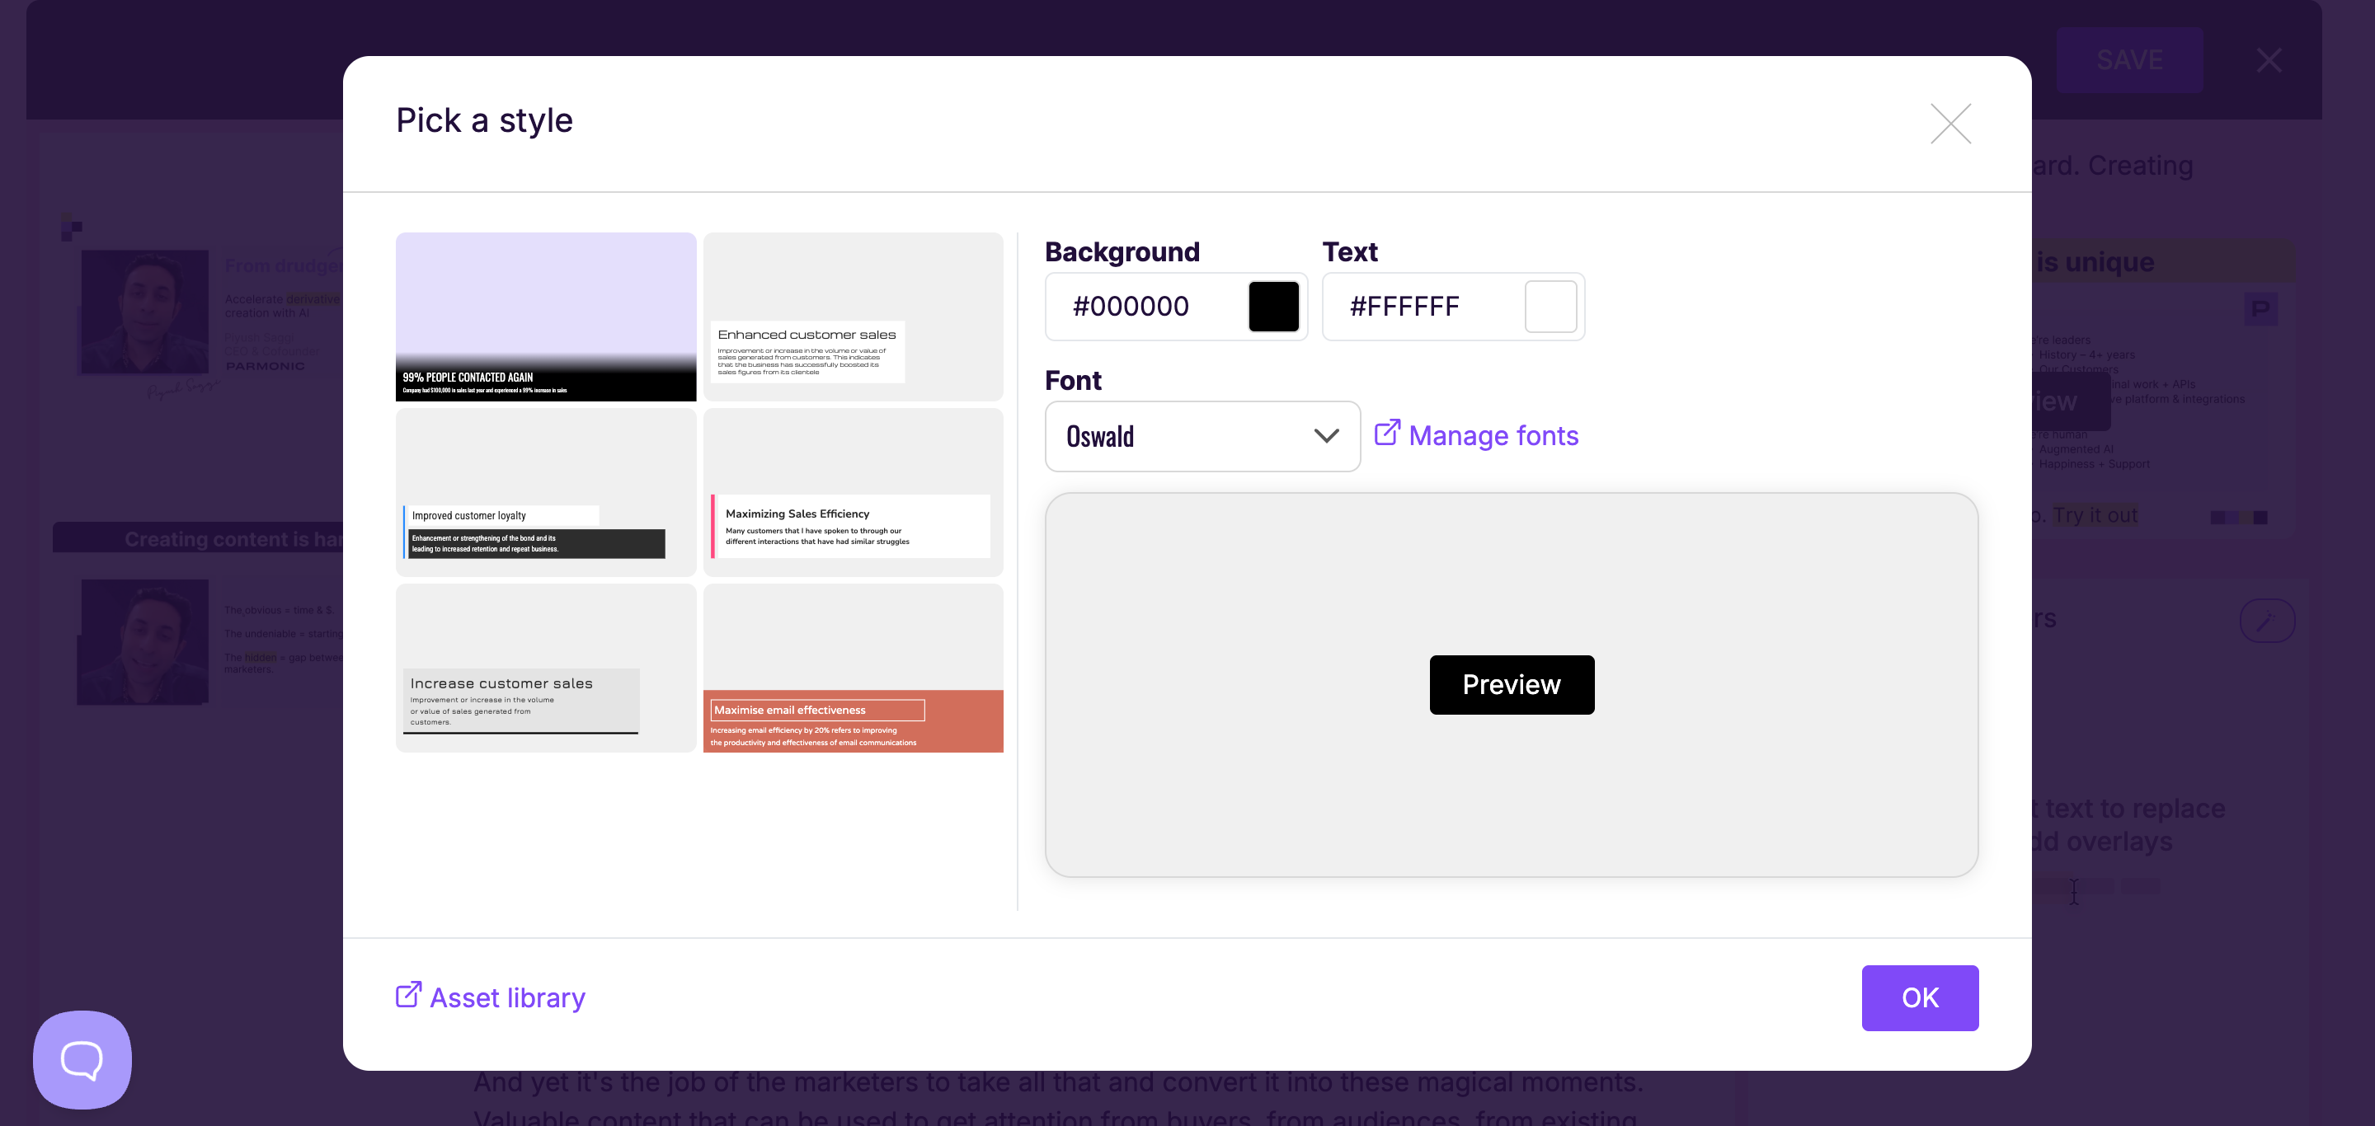Click the Asset library external-link icon
The width and height of the screenshot is (2375, 1126).
point(408,995)
